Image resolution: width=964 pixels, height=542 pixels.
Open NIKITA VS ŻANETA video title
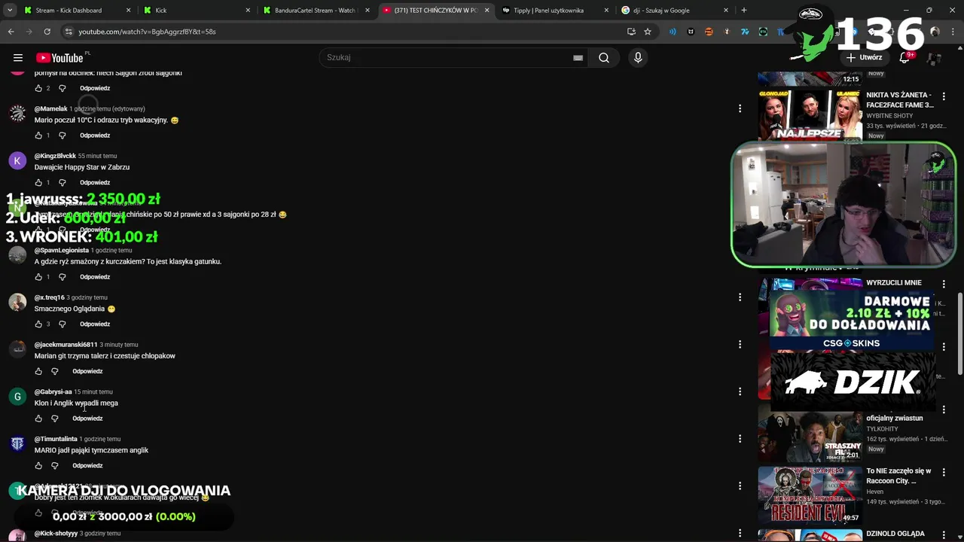900,100
